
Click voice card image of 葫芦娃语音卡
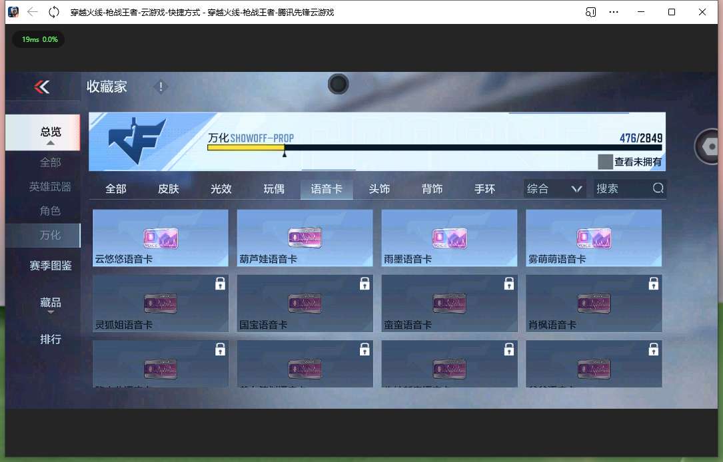305,238
